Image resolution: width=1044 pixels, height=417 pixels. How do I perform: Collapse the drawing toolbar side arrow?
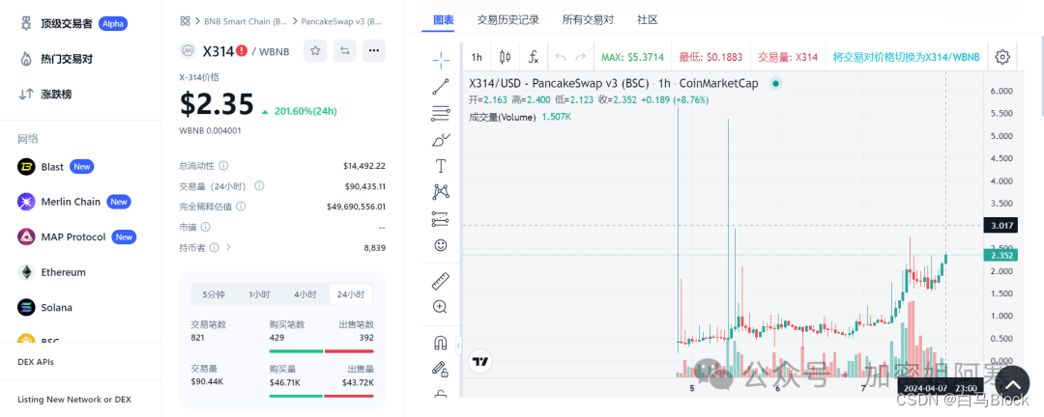[x=459, y=346]
